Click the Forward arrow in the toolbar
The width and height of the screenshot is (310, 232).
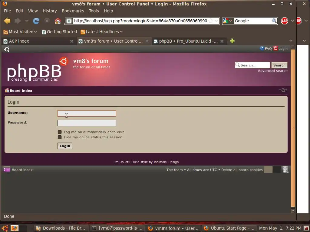click(18, 21)
